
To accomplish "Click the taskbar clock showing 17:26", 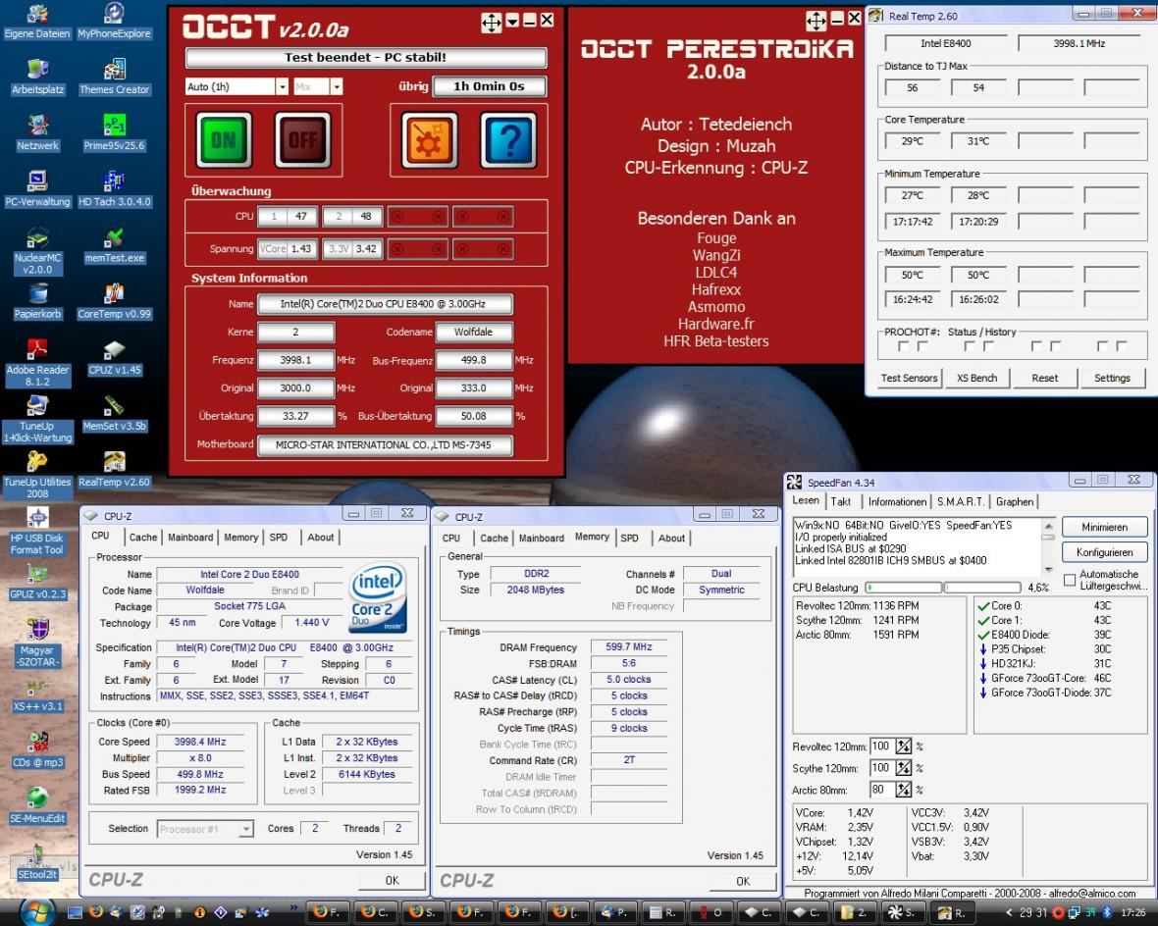I will (x=1133, y=913).
